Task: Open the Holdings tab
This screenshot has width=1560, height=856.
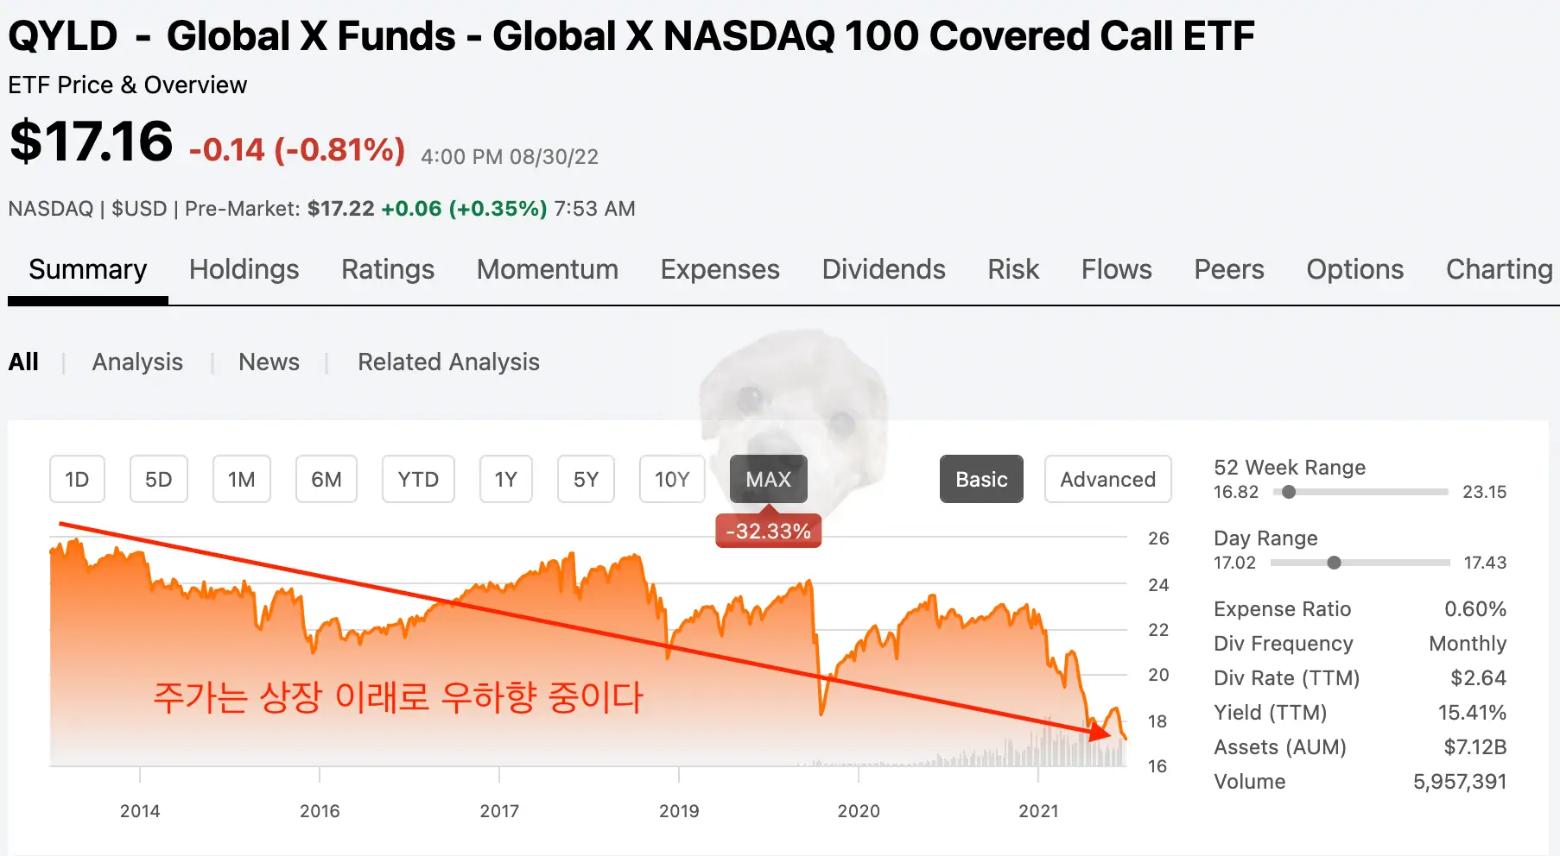Action: coord(244,269)
